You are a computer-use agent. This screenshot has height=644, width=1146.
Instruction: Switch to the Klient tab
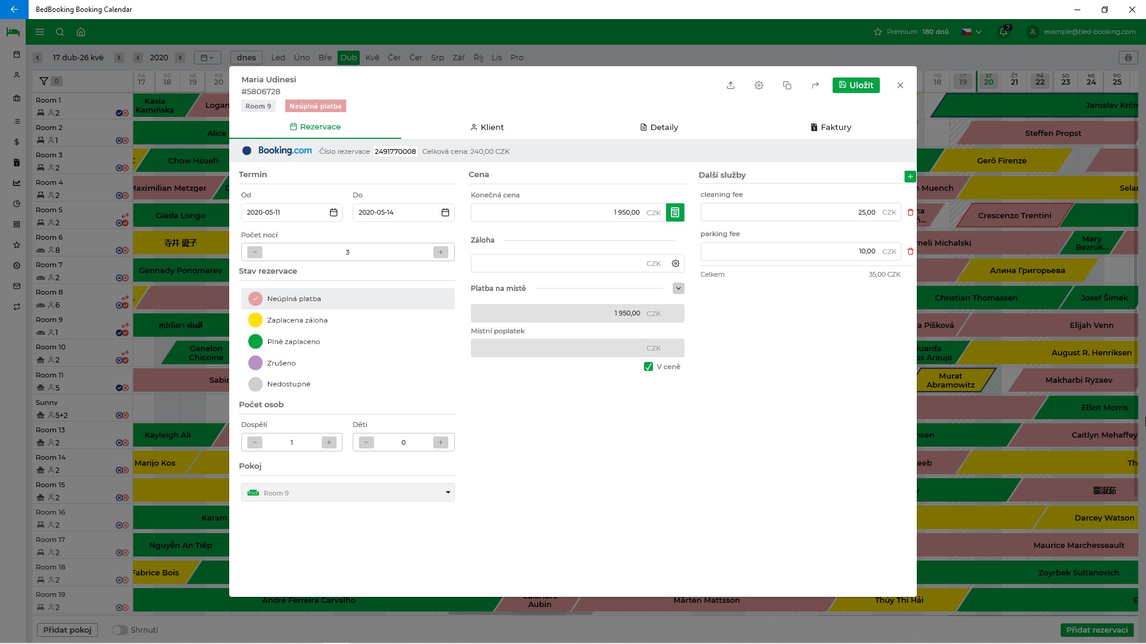(487, 128)
